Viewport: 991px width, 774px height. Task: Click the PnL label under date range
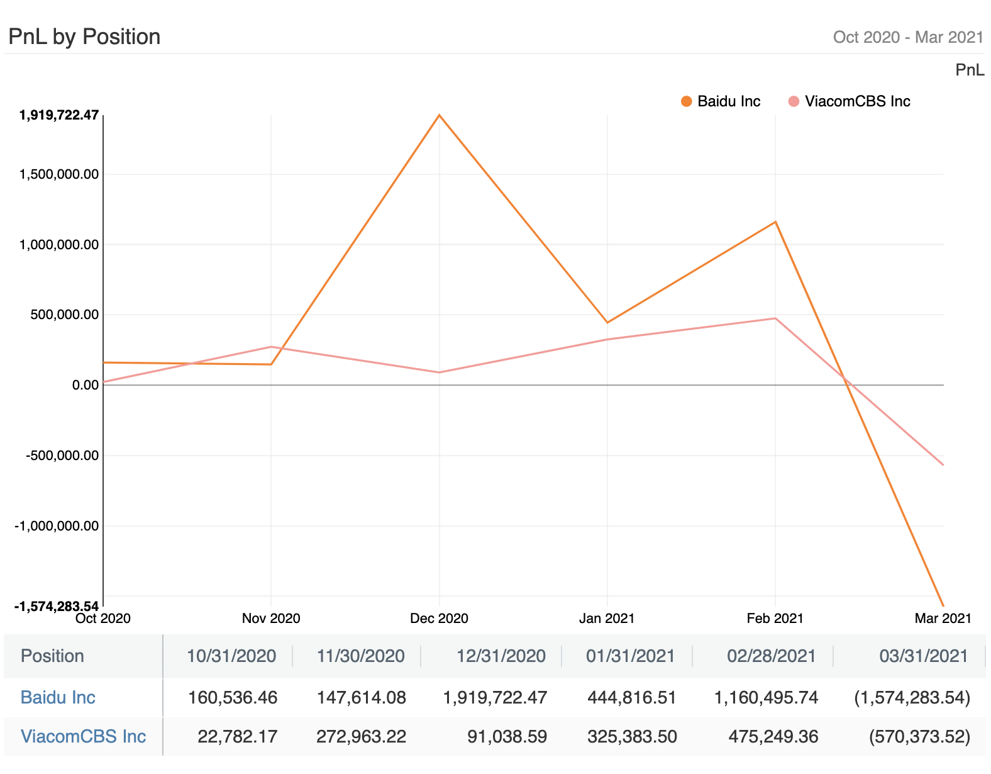(970, 70)
